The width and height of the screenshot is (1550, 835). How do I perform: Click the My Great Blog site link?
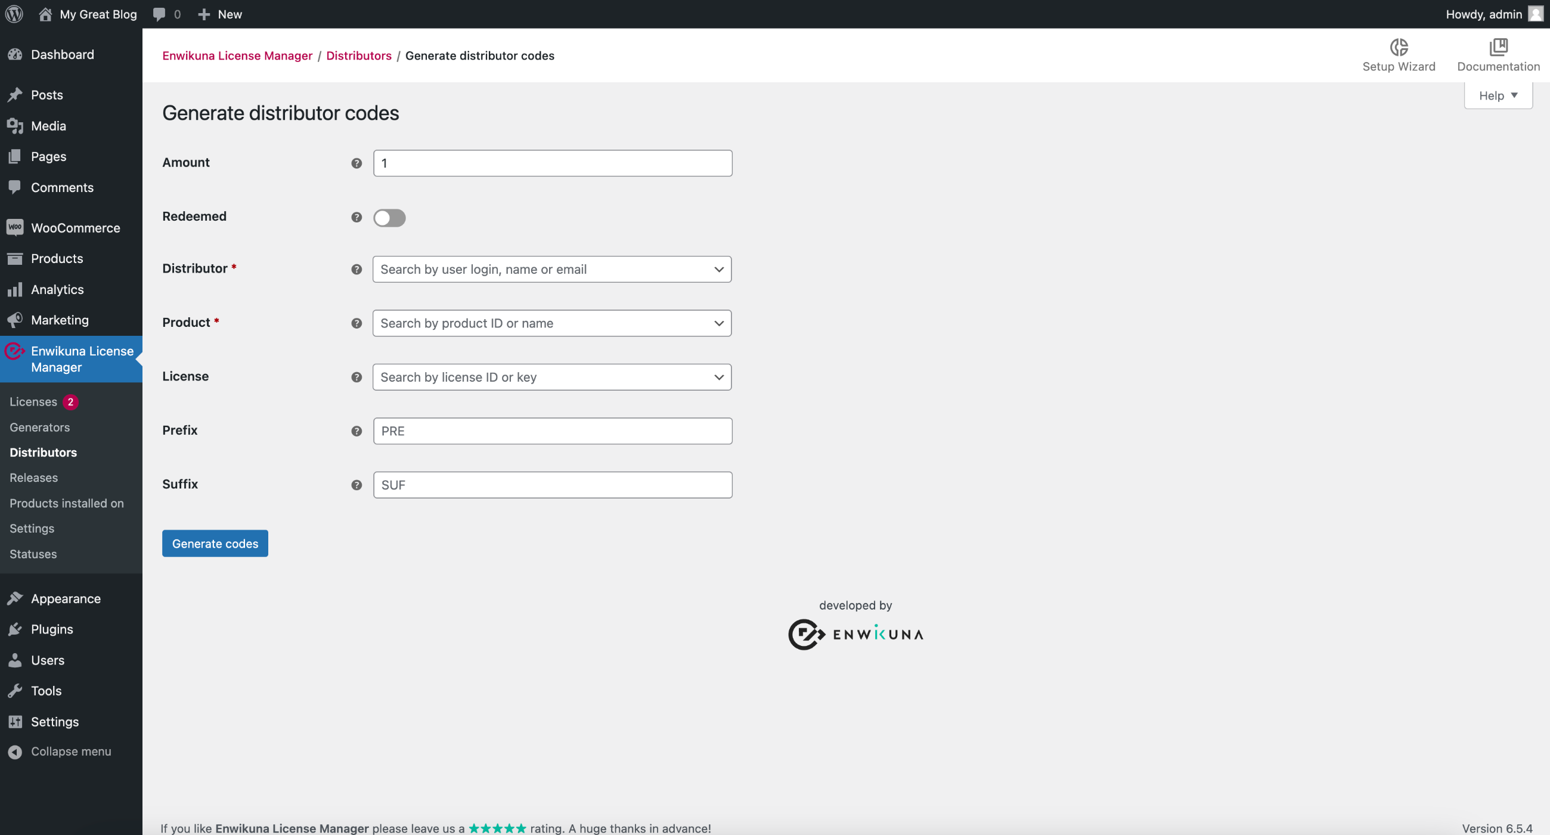(98, 14)
